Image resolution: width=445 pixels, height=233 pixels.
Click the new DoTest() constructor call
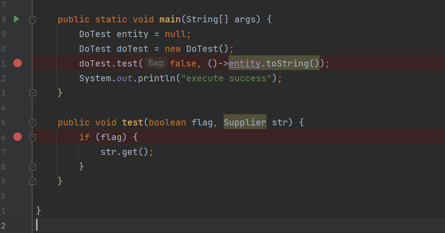pos(207,49)
